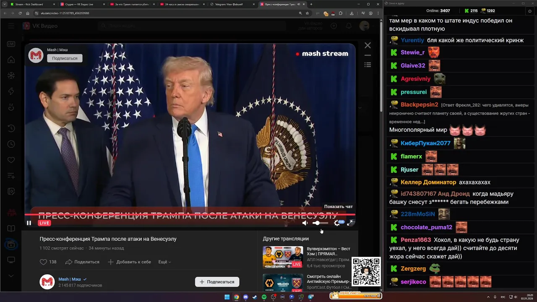Select the 'Многополярный мир' chat message
Viewport: 537px width, 302px height.
pyautogui.click(x=418, y=130)
